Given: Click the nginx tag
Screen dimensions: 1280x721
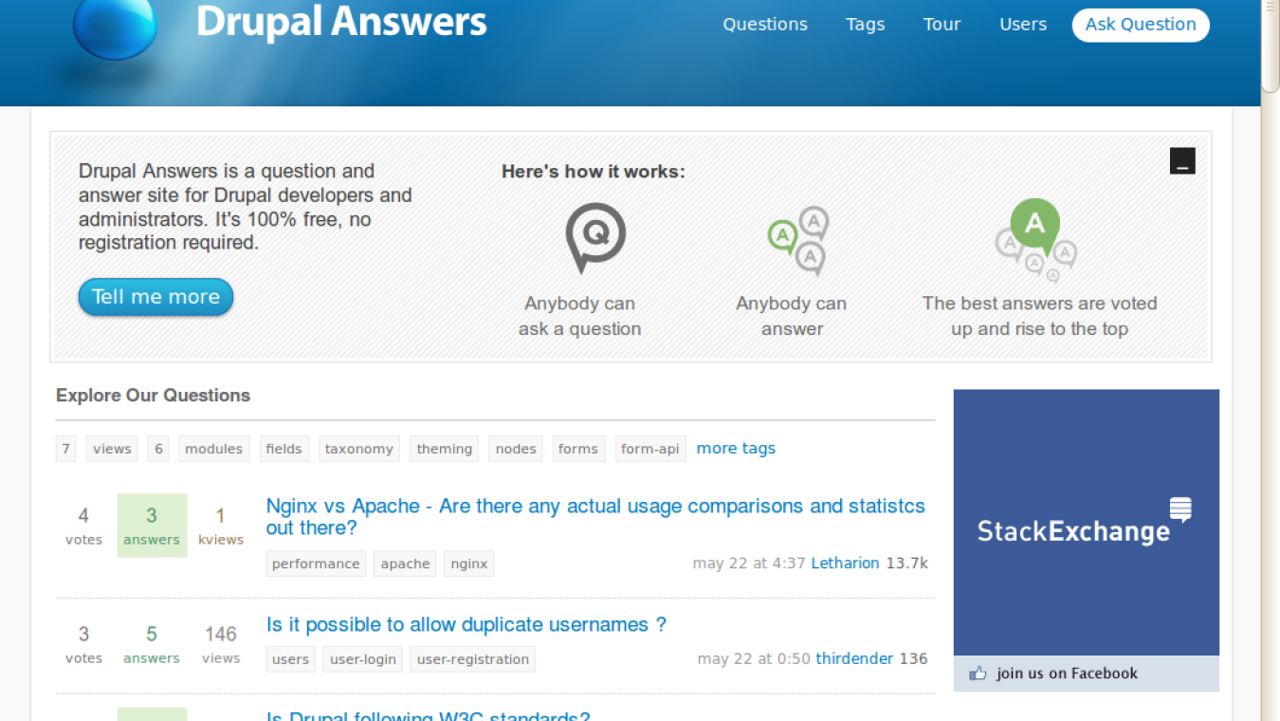Looking at the screenshot, I should point(469,564).
